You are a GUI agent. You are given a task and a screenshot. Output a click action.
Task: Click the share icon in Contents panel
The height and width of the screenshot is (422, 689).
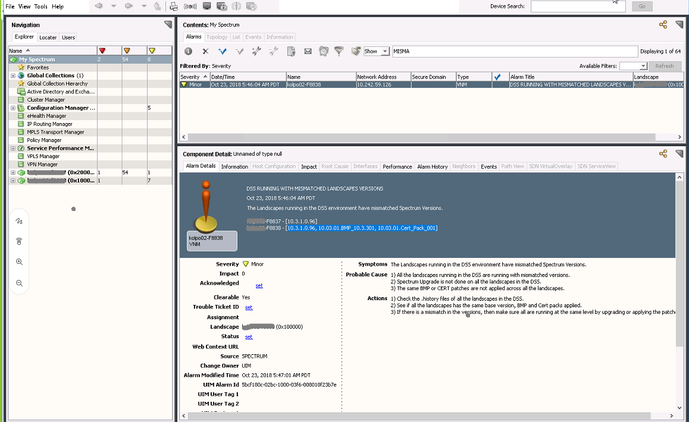coord(663,25)
